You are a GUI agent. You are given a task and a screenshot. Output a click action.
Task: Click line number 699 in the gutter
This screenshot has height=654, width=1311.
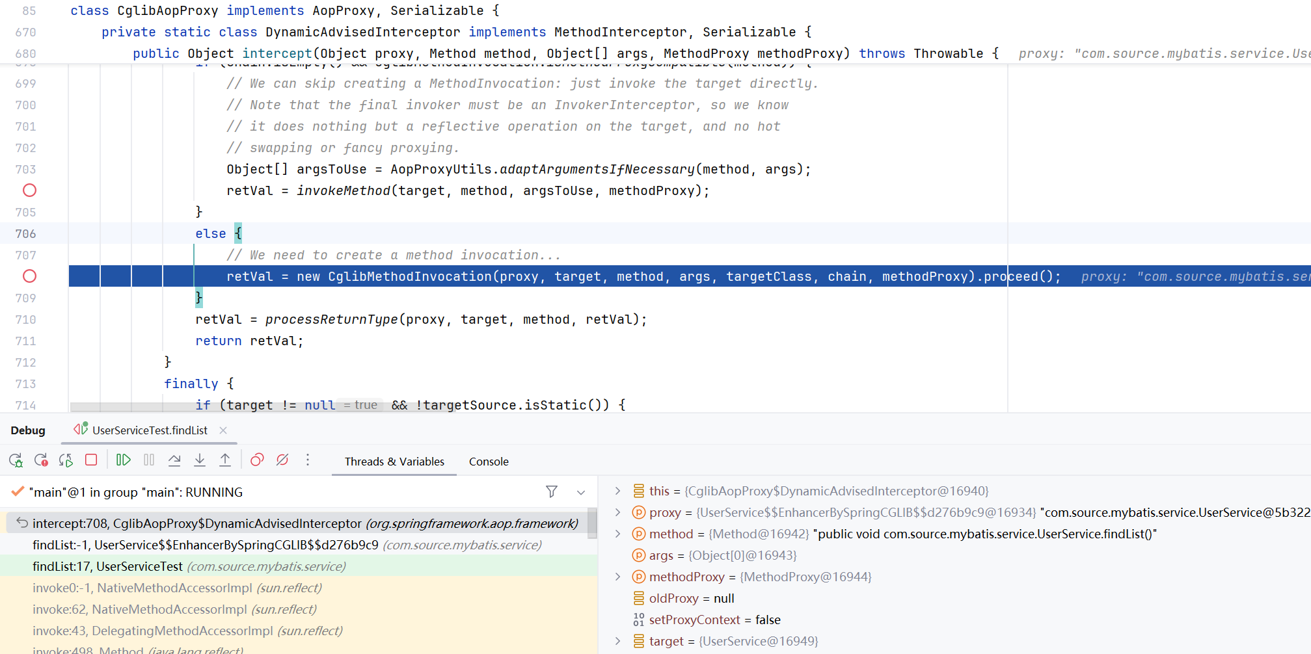26,83
